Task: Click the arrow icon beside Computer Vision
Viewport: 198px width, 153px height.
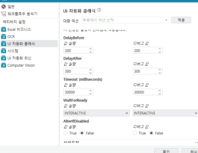Action: [4, 65]
